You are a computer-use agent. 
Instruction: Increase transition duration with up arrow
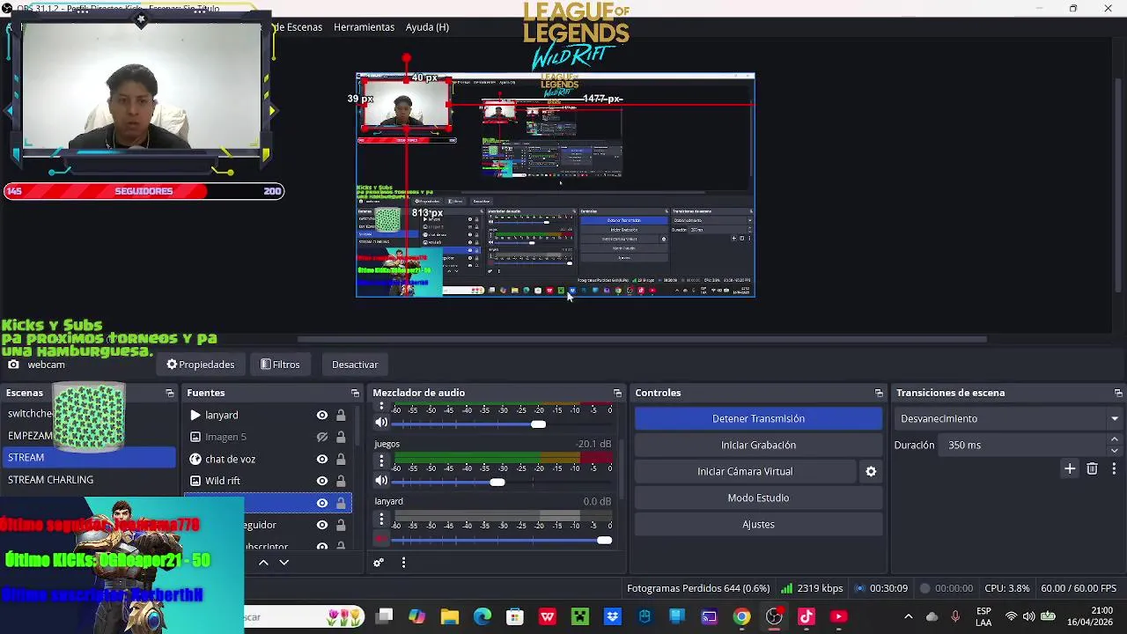[x=1115, y=439]
